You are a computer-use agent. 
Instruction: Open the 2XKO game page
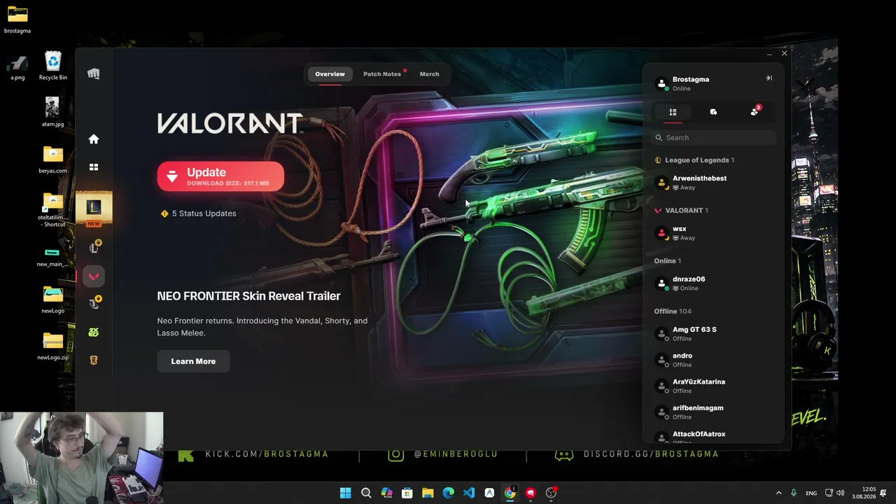tap(94, 332)
